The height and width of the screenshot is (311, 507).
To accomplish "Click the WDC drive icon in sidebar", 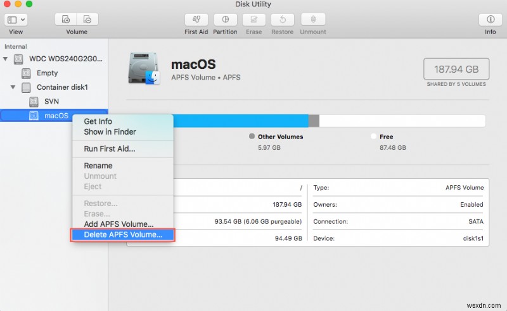I will [18, 59].
